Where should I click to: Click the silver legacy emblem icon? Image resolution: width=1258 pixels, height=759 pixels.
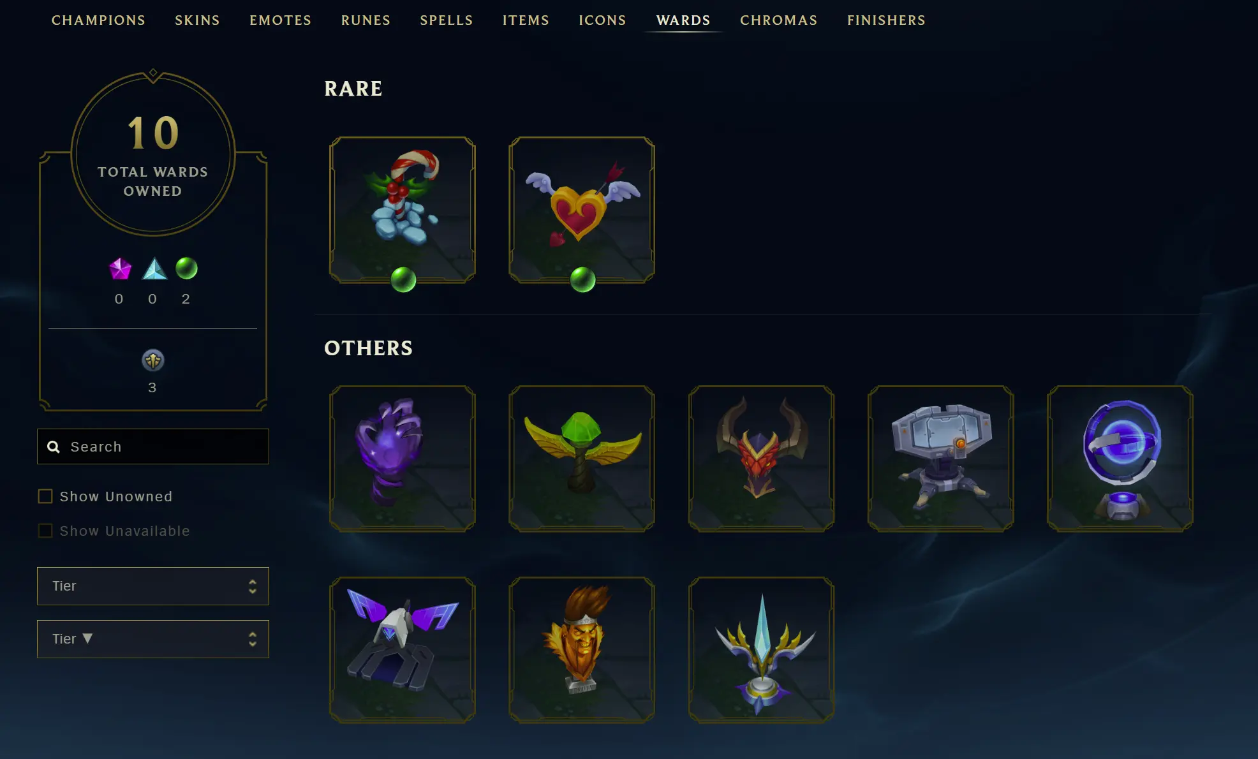pos(152,360)
